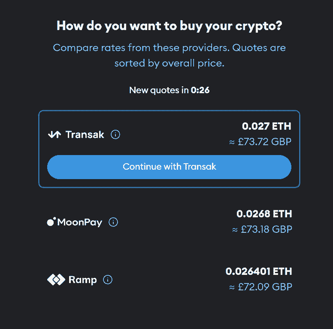Select the 0.0268 ETH MoonPay quote

click(264, 214)
